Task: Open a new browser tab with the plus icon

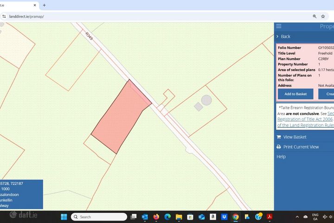Action: (44, 5)
